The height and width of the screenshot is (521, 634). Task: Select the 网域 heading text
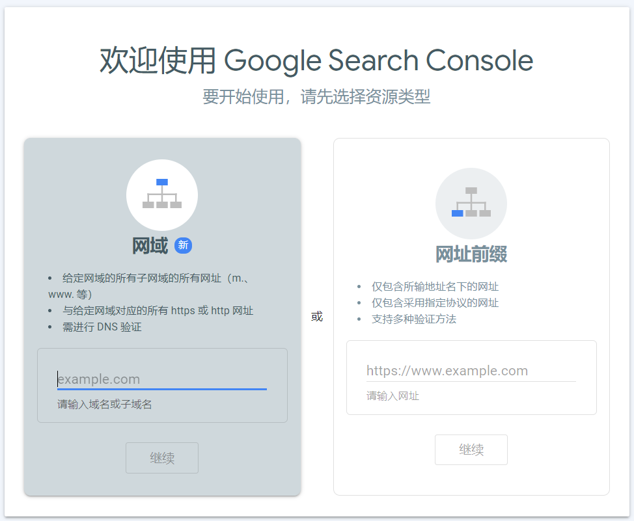pyautogui.click(x=150, y=246)
